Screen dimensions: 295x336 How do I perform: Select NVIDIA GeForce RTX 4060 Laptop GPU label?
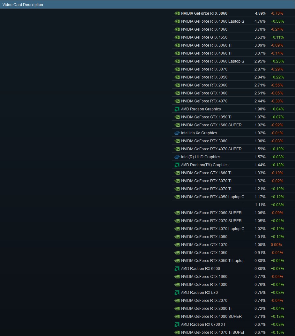pyautogui.click(x=212, y=21)
